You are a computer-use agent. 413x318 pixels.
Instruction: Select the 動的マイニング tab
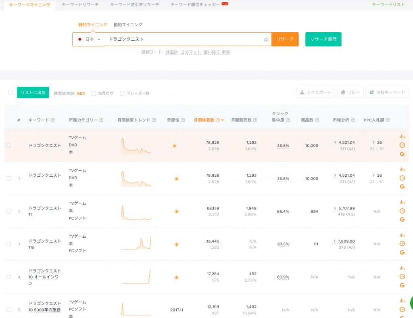pyautogui.click(x=128, y=25)
